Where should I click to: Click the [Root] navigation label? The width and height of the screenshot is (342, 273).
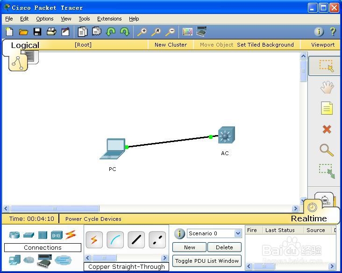83,45
